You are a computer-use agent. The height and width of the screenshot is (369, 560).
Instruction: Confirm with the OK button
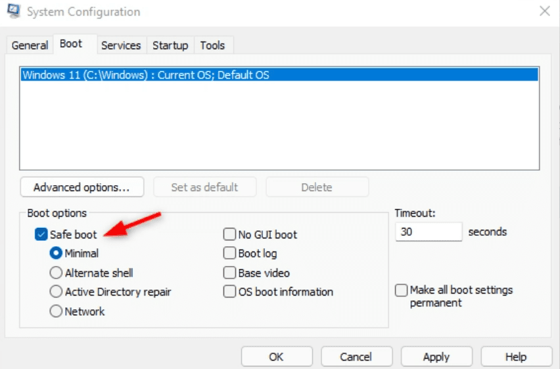coord(277,357)
